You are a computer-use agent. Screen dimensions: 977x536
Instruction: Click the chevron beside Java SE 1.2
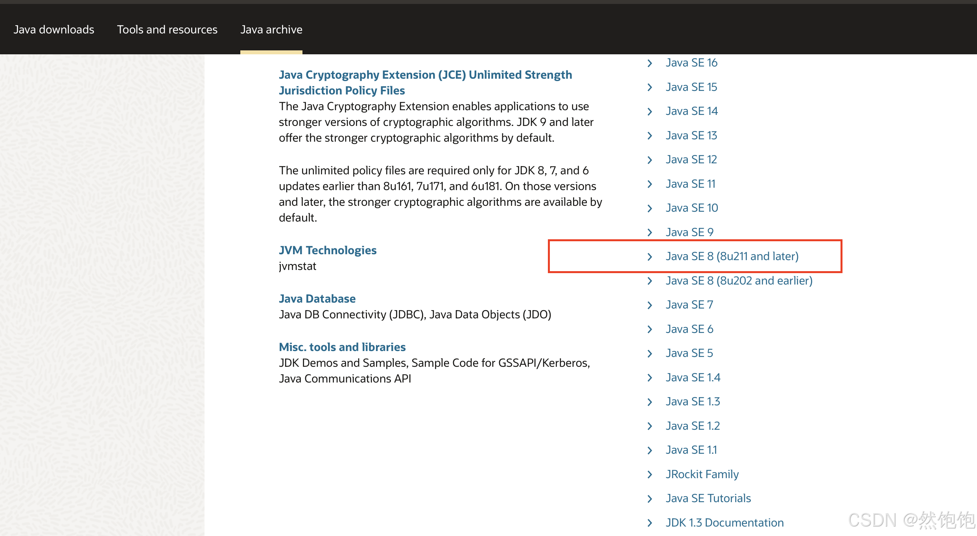tap(650, 426)
